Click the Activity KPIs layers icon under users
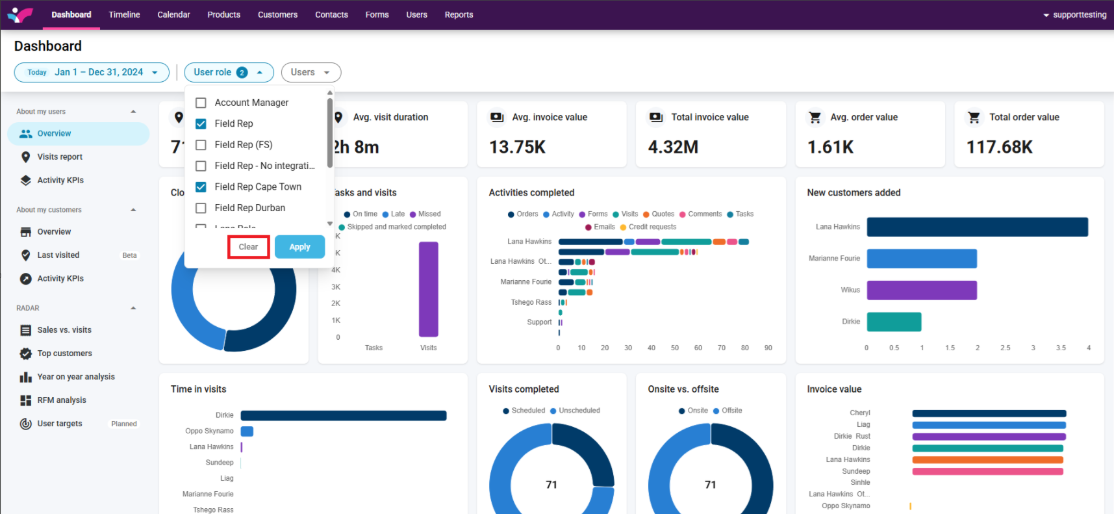Screen dimensions: 1114x514 pos(26,180)
